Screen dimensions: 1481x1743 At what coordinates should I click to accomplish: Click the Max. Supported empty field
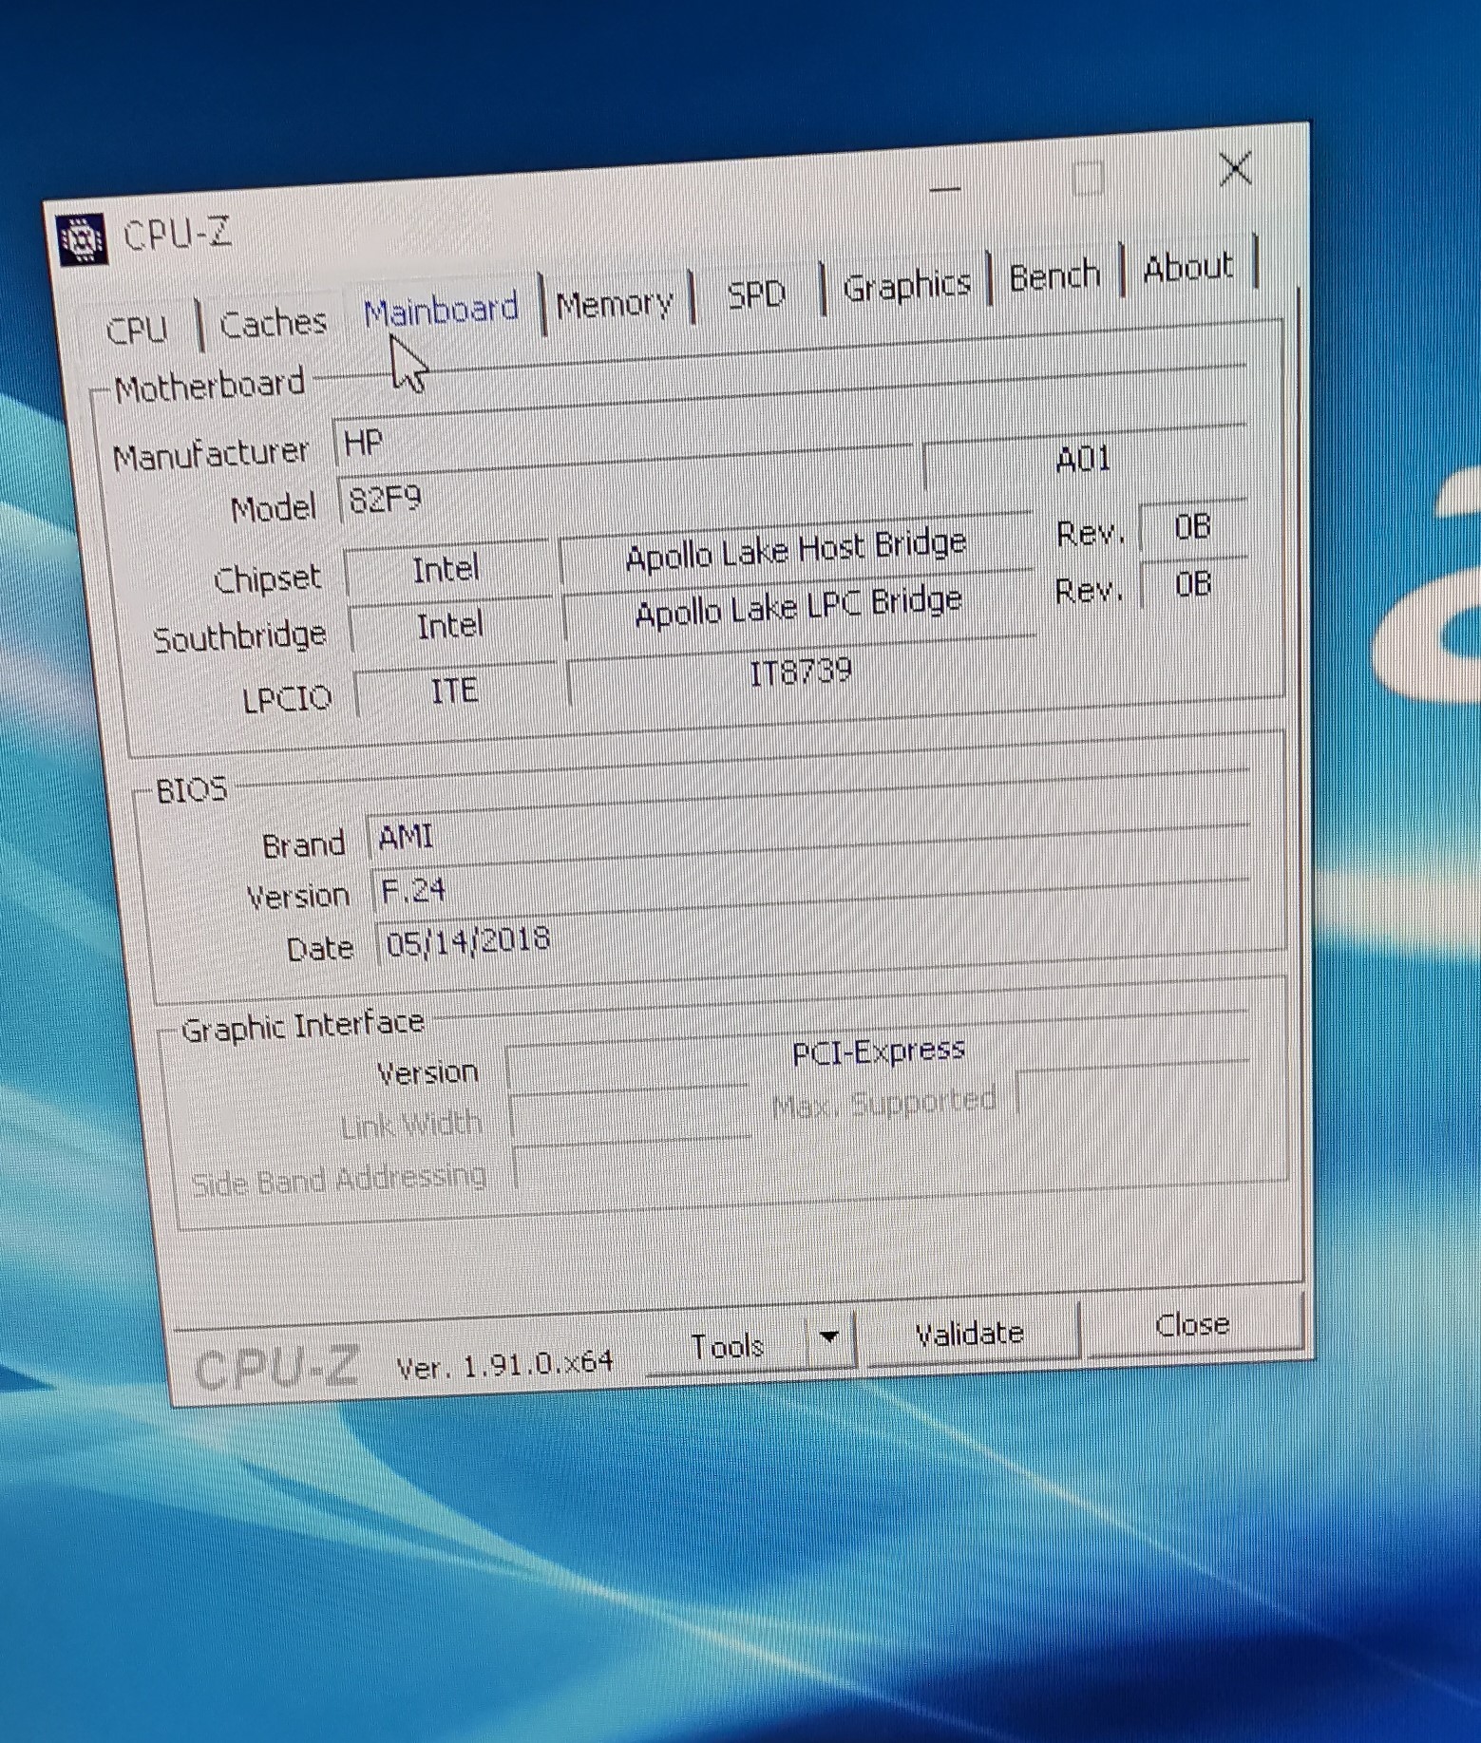tap(1132, 1088)
